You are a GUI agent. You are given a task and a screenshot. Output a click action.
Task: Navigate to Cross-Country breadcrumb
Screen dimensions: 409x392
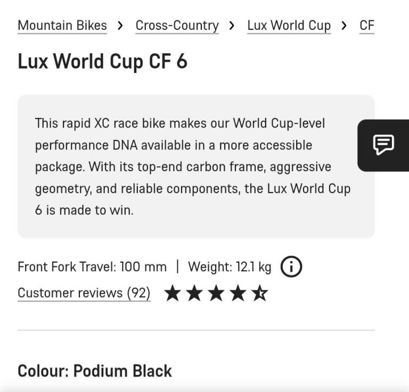coord(177,25)
